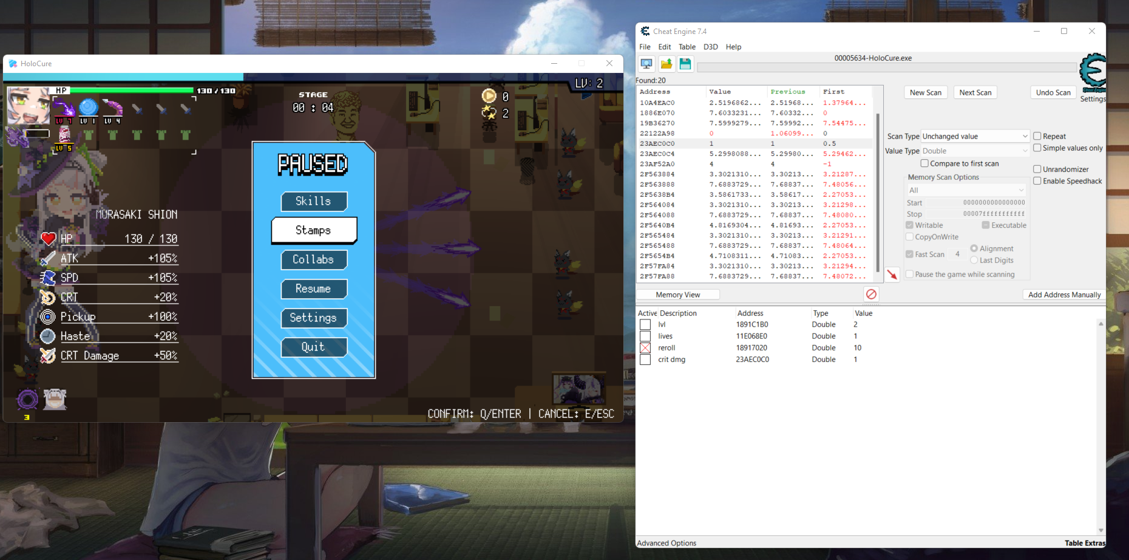This screenshot has width=1129, height=560.
Task: Activate the lvl address entry checkbox
Action: pos(645,324)
